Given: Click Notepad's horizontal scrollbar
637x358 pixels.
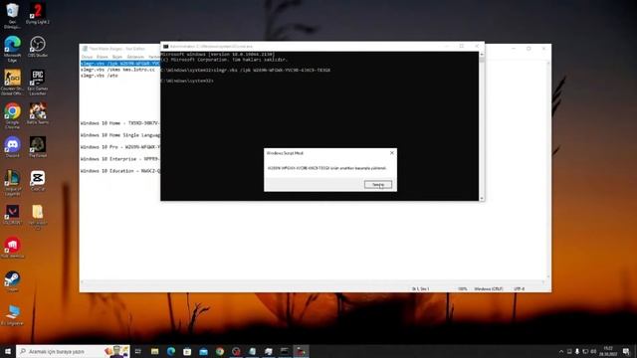Looking at the screenshot, I should 313,281.
